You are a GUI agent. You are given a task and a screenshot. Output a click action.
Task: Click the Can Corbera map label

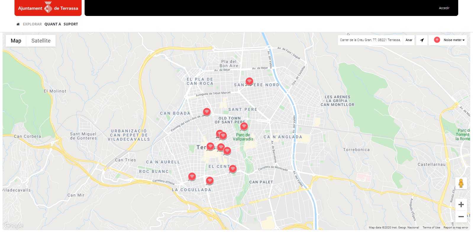point(28,137)
